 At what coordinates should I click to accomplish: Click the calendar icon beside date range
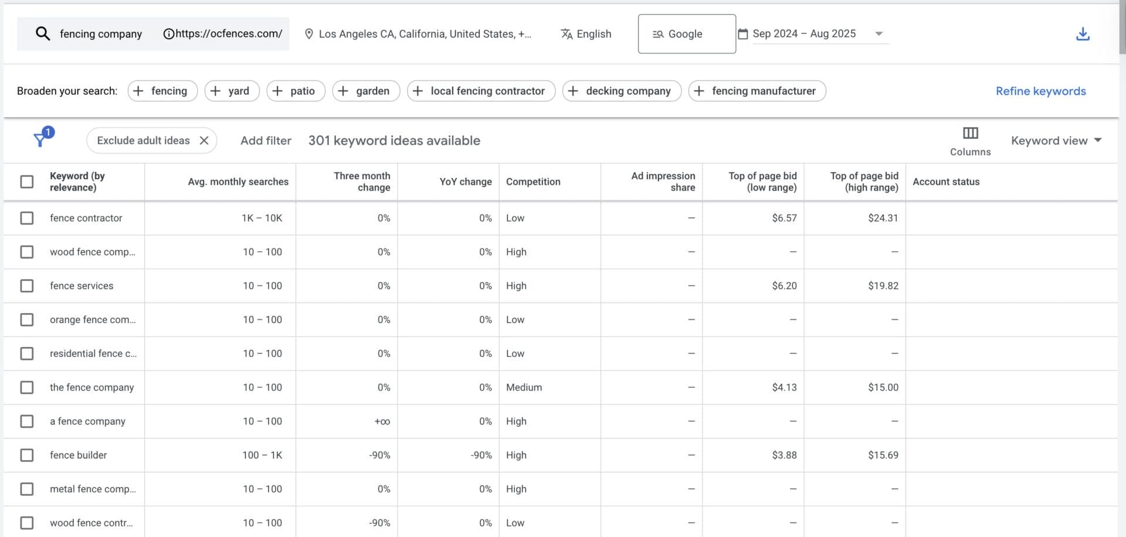pyautogui.click(x=742, y=33)
